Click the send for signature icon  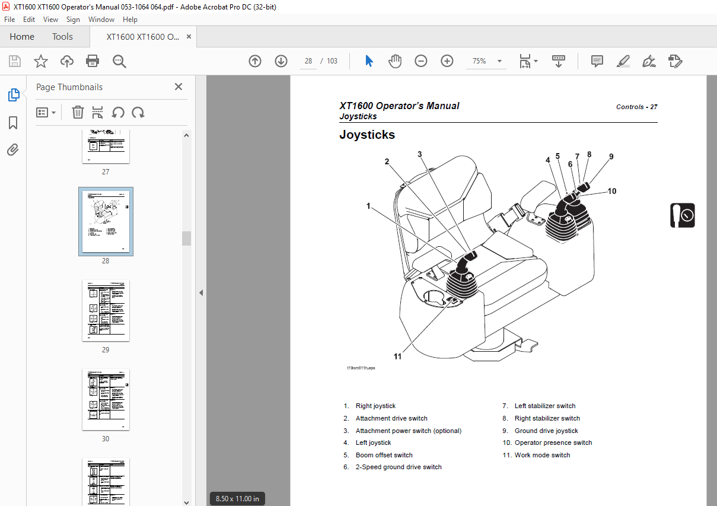click(675, 61)
